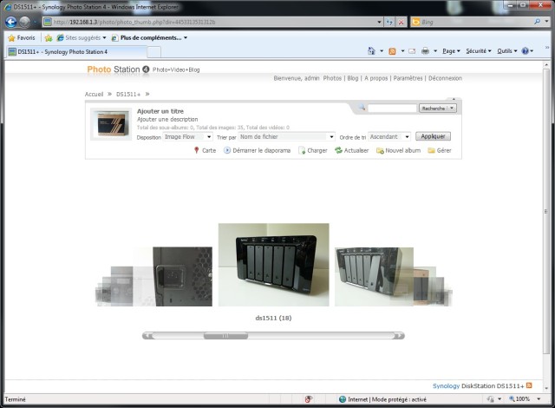Screen dimensions: 555x408
Task: Click DS1511+ breadcrumb link
Action: pyautogui.click(x=128, y=95)
